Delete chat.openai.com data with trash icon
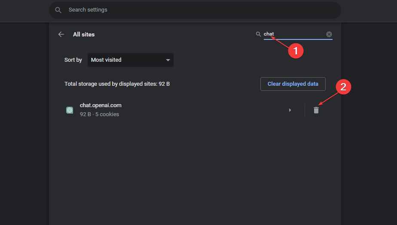The width and height of the screenshot is (397, 225). point(316,110)
